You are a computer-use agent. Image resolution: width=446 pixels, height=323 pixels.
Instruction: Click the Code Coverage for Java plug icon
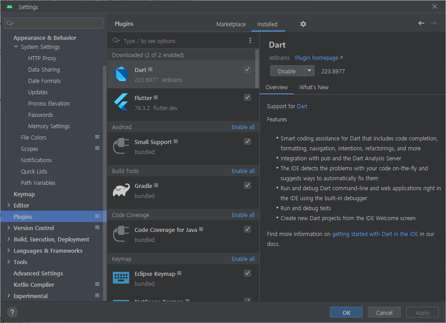pos(121,234)
